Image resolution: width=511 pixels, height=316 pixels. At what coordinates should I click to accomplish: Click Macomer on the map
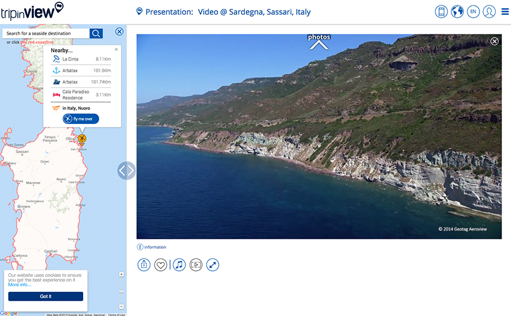coord(33,183)
